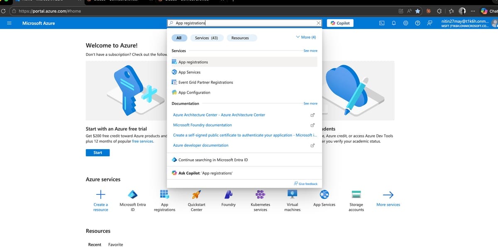Open Azure developer documentation link
Image resolution: width=498 pixels, height=247 pixels.
click(x=200, y=145)
